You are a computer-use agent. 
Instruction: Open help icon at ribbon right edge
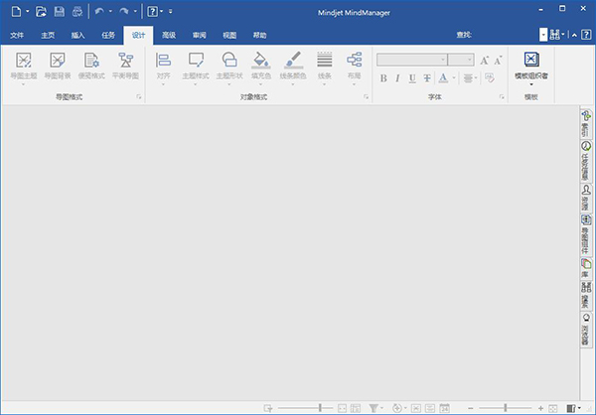pos(586,35)
